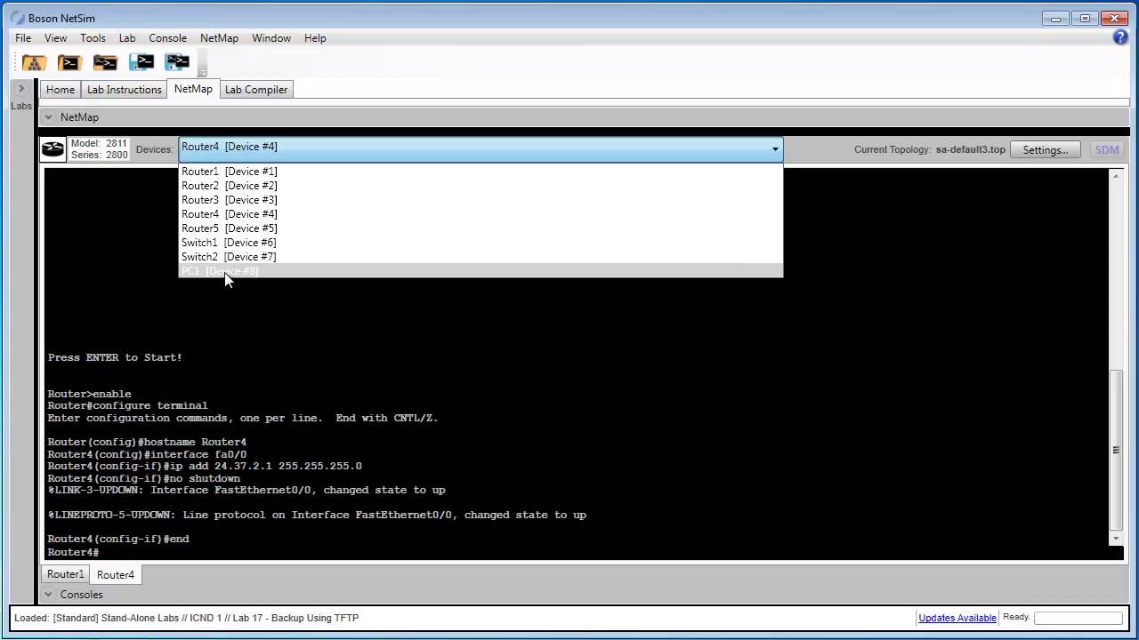
Task: Collapse the NetMap panel header
Action: [49, 117]
